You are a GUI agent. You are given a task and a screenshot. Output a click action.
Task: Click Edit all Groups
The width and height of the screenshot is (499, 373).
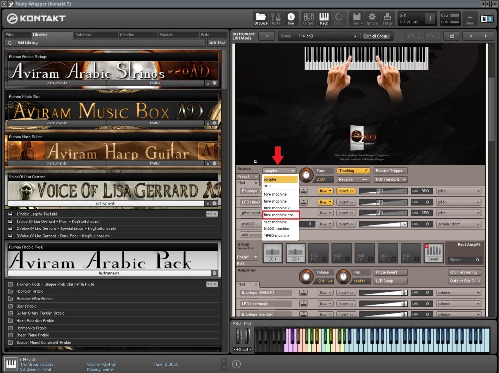[377, 36]
